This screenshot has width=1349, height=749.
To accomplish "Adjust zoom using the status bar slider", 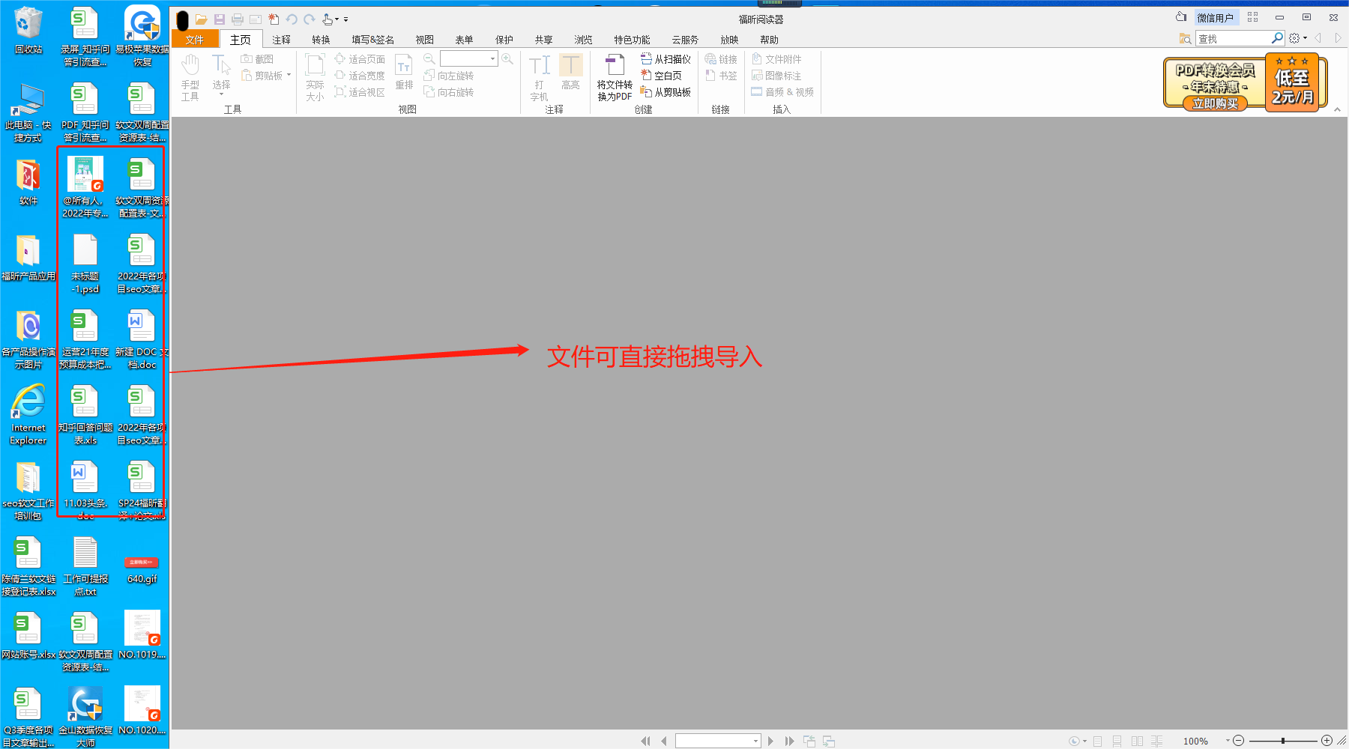I will click(1283, 741).
